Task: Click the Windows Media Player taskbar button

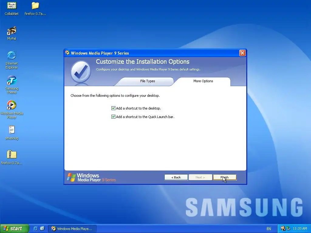Action: point(72,229)
